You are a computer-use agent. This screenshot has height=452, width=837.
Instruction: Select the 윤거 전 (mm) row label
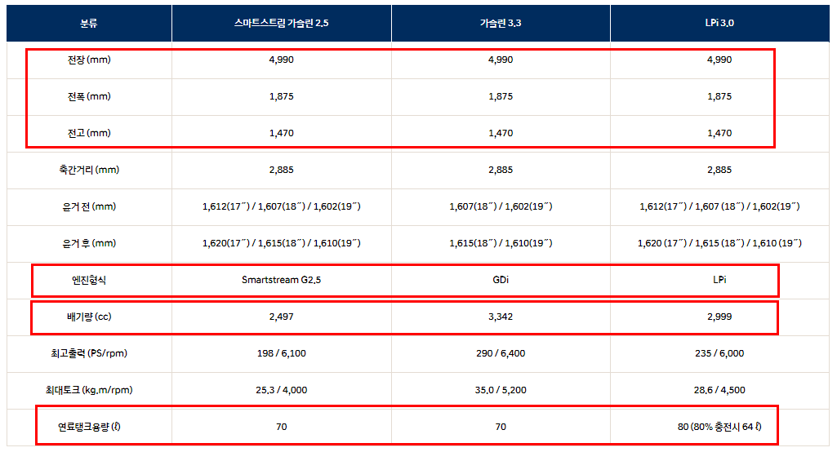pyautogui.click(x=89, y=206)
